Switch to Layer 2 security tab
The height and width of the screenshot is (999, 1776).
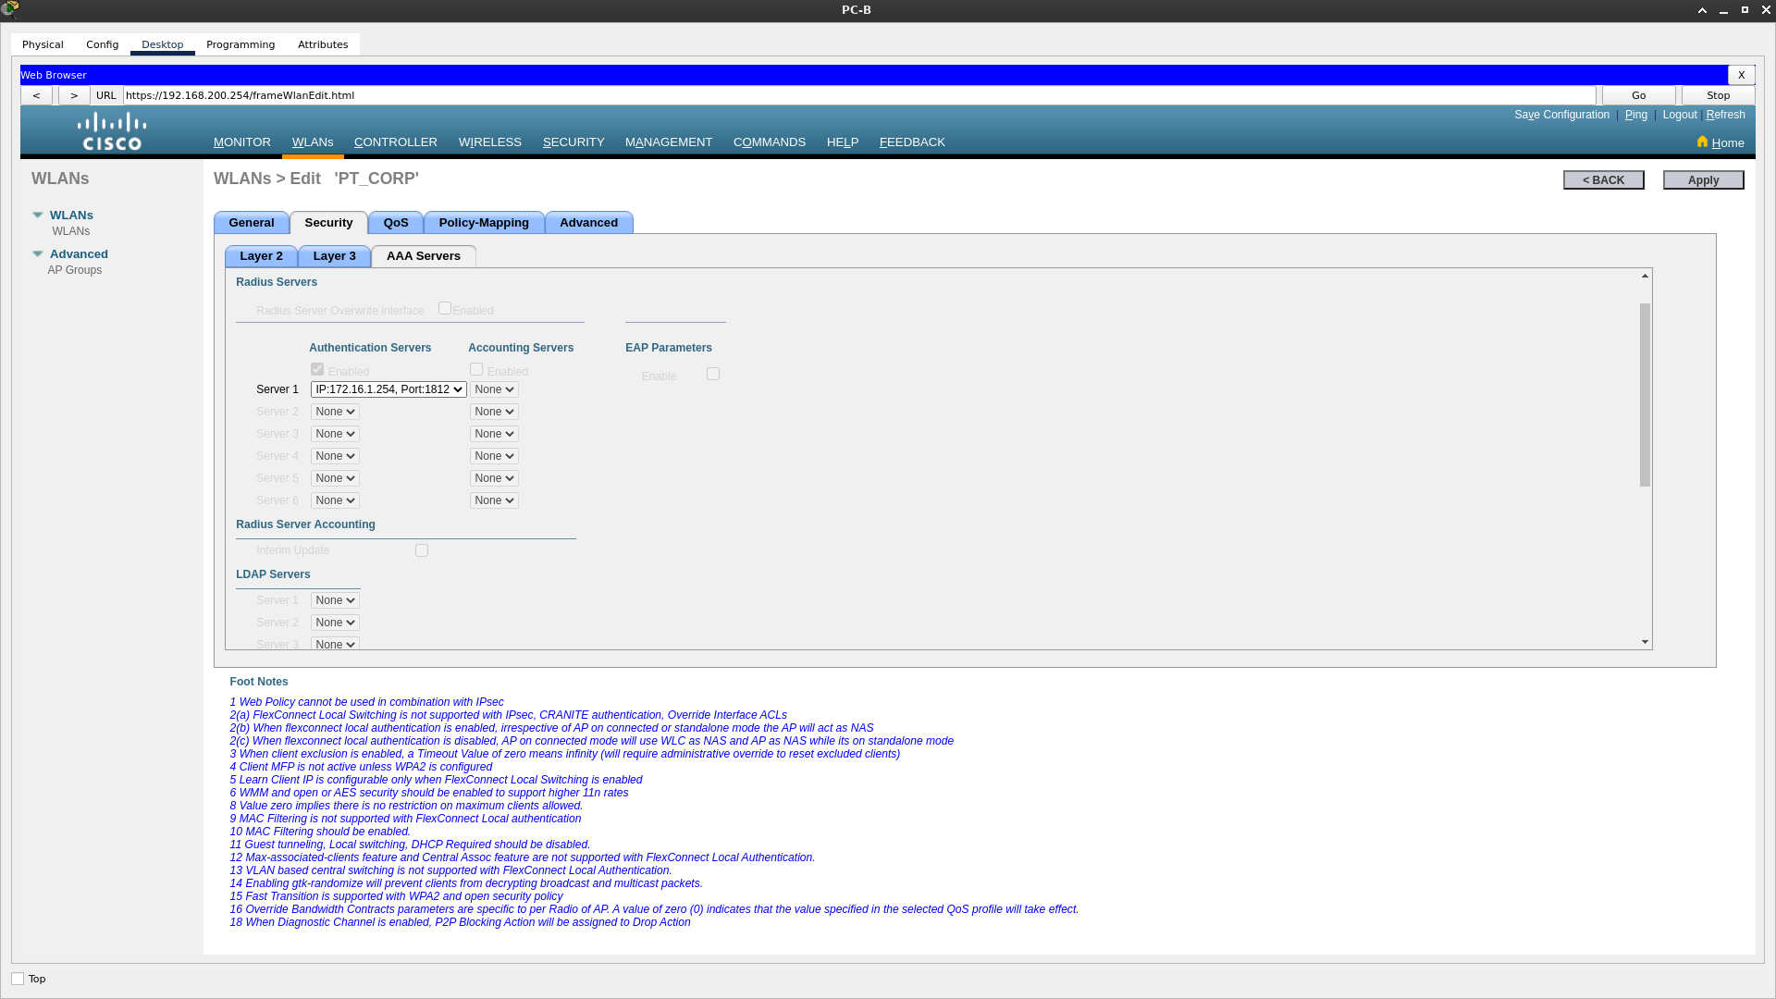click(261, 256)
